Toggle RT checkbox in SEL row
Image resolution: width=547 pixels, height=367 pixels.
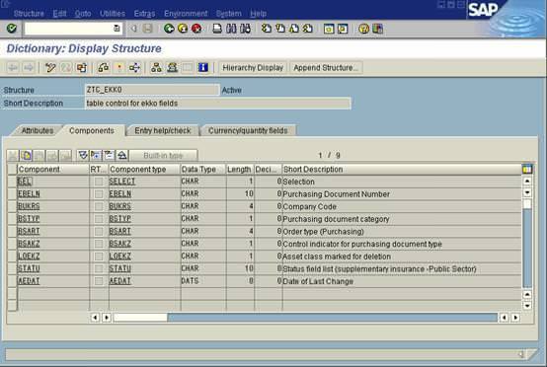pos(99,182)
